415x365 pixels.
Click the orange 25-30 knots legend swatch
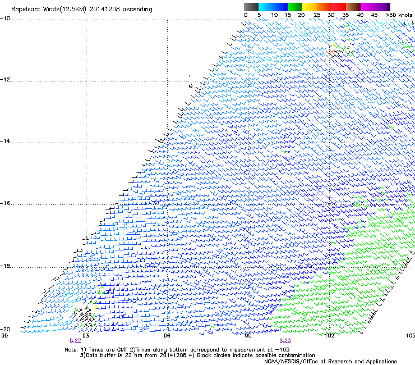pos(324,7)
